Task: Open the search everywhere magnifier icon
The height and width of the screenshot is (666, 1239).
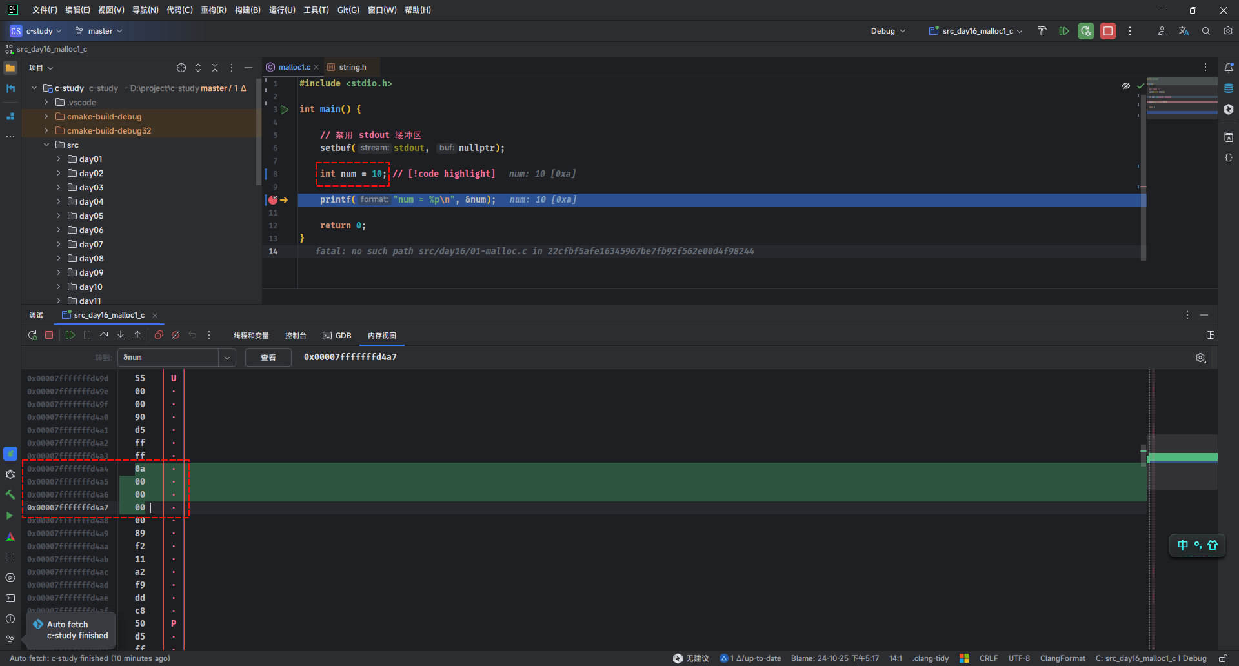Action: 1205,31
